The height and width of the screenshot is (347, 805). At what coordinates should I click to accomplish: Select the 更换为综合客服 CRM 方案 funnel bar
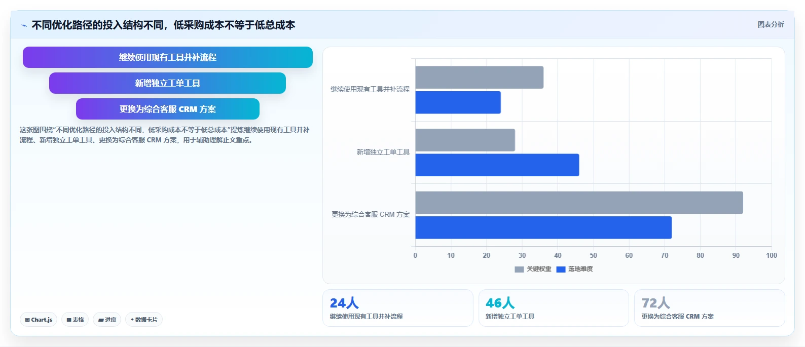coord(168,109)
